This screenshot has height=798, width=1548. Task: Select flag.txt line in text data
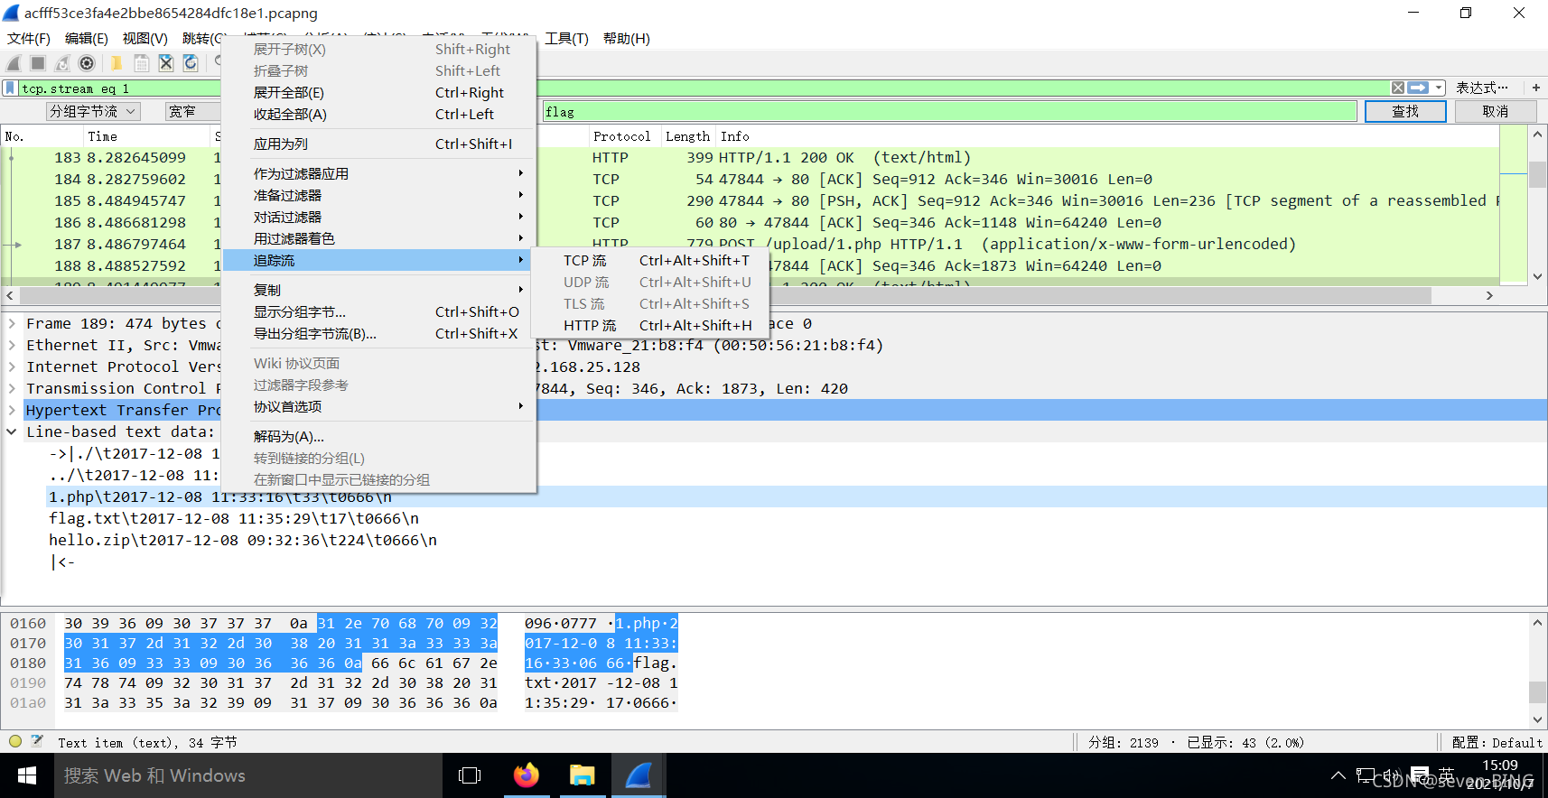(x=234, y=518)
